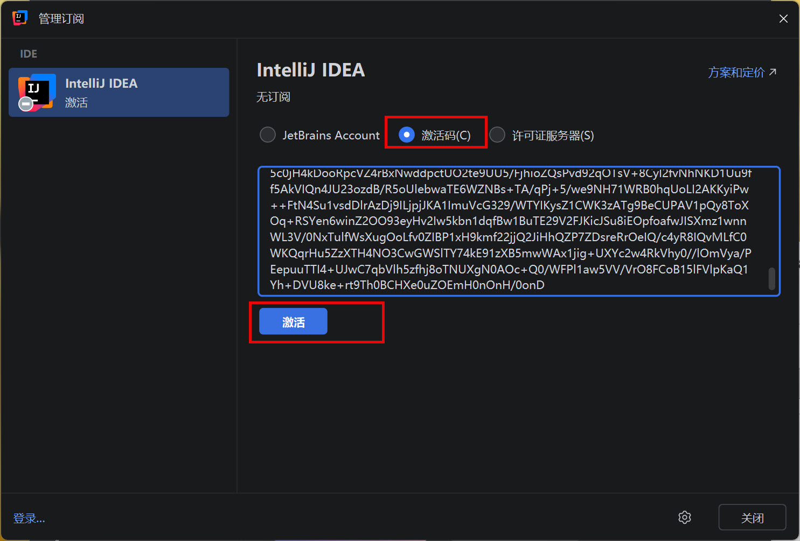The image size is (800, 541).
Task: Click the minus badge on the sidebar icon
Action: tap(26, 104)
